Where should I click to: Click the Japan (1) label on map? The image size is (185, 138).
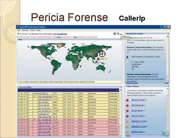click(x=103, y=59)
